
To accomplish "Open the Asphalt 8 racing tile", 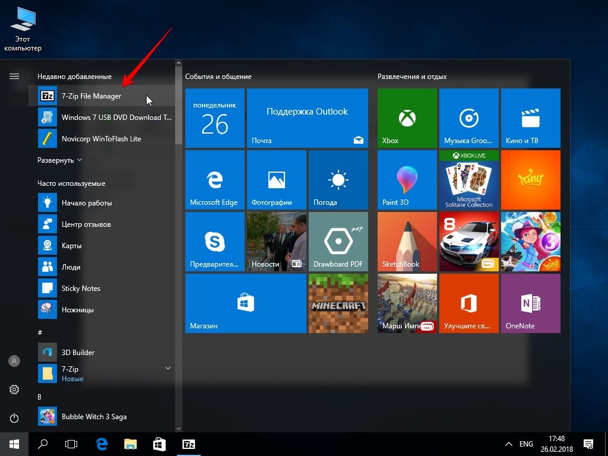I will [469, 242].
